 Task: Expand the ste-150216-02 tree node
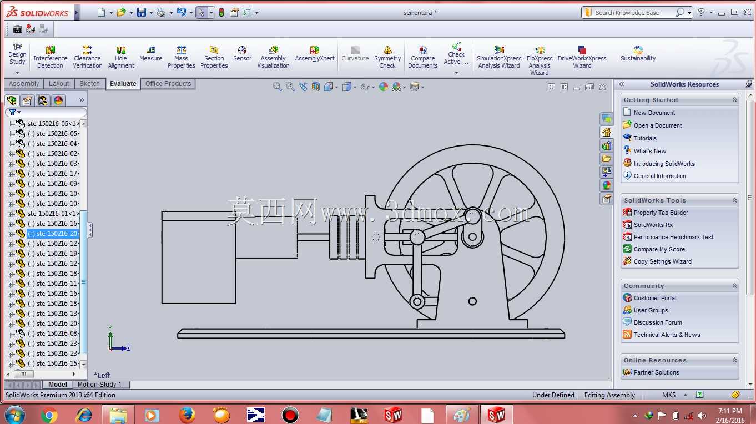(10, 154)
